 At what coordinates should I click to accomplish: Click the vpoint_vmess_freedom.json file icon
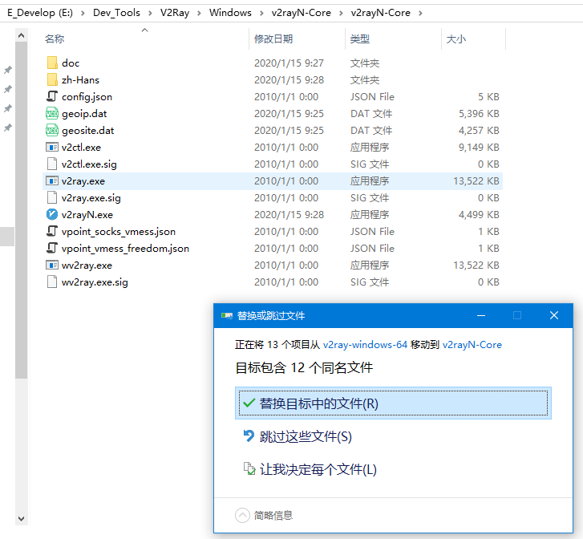pos(52,248)
